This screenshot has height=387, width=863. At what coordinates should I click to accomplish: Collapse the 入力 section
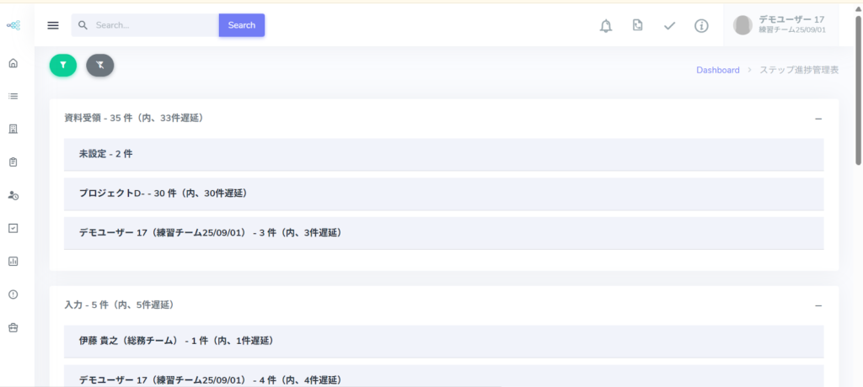(817, 305)
